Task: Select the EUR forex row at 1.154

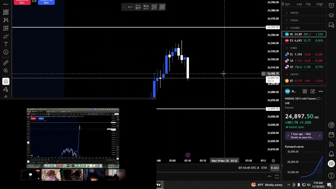Action: 304,54
